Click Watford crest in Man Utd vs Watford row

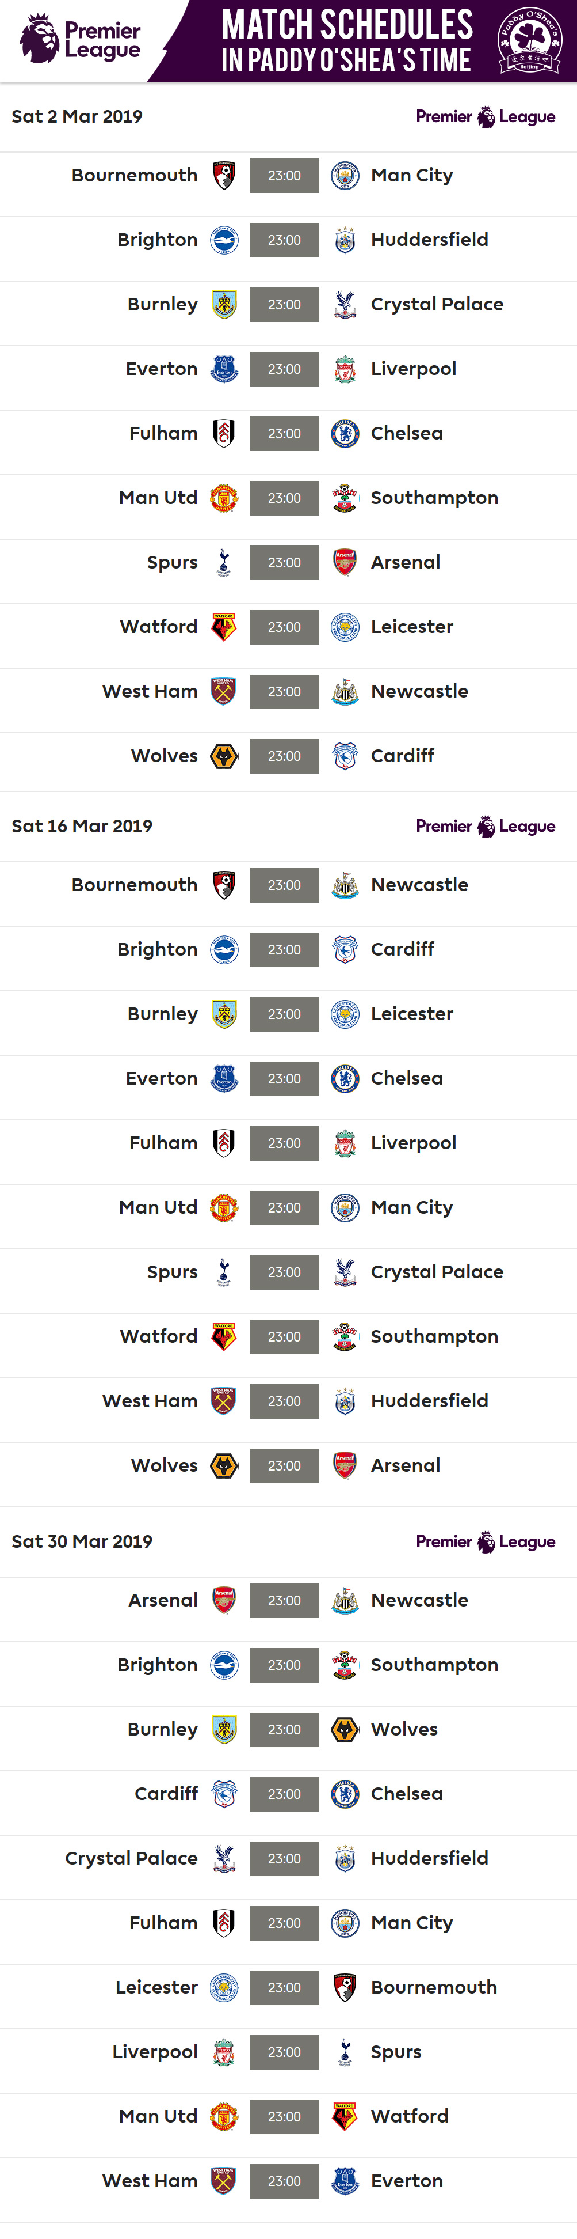coord(345,2116)
